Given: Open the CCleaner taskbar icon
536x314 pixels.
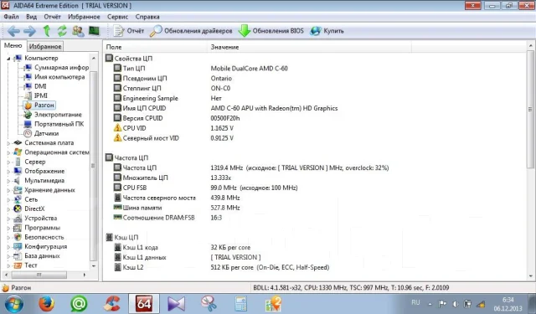Looking at the screenshot, I should click(x=111, y=304).
